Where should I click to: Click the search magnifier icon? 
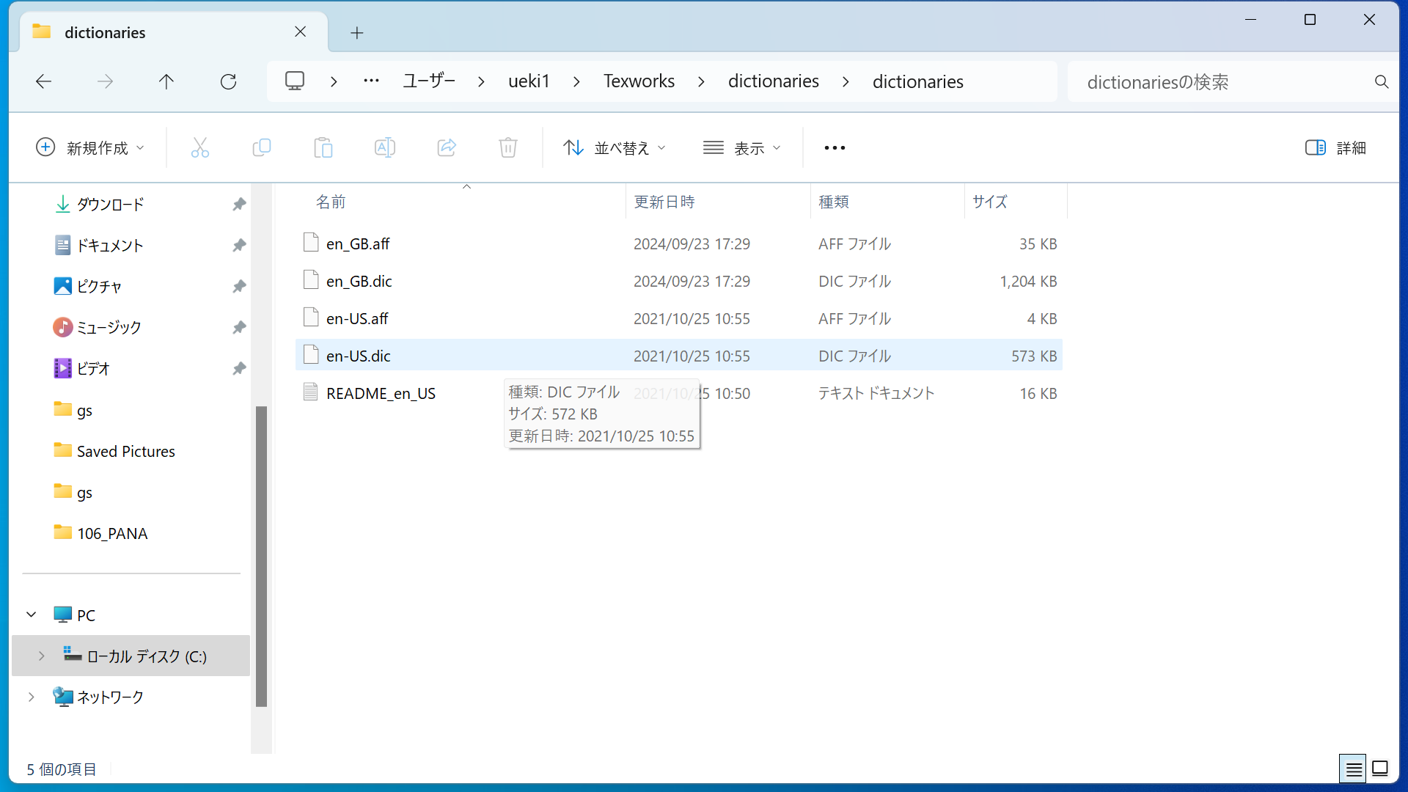[1382, 81]
